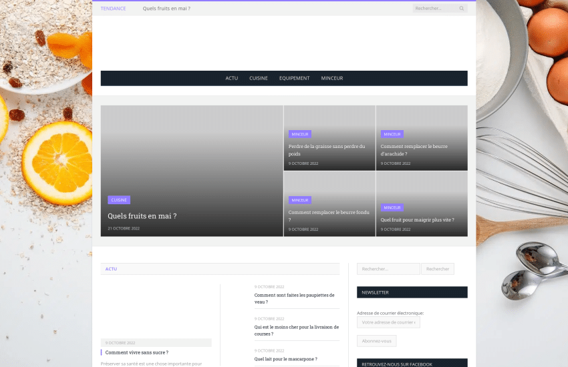
Task: Open the CUISINE menu item
Action: pos(259,78)
